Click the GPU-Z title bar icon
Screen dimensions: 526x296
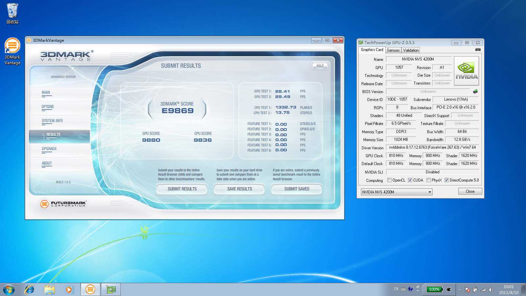pyautogui.click(x=361, y=42)
